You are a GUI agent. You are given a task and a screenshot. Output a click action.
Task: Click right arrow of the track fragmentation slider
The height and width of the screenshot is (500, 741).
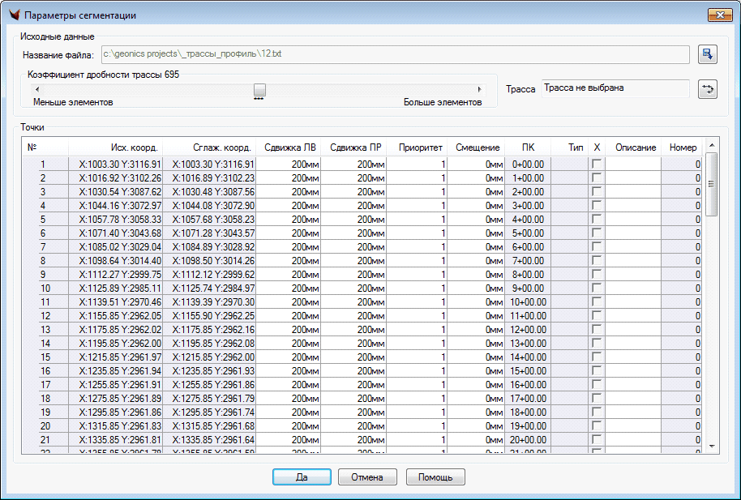pyautogui.click(x=479, y=89)
